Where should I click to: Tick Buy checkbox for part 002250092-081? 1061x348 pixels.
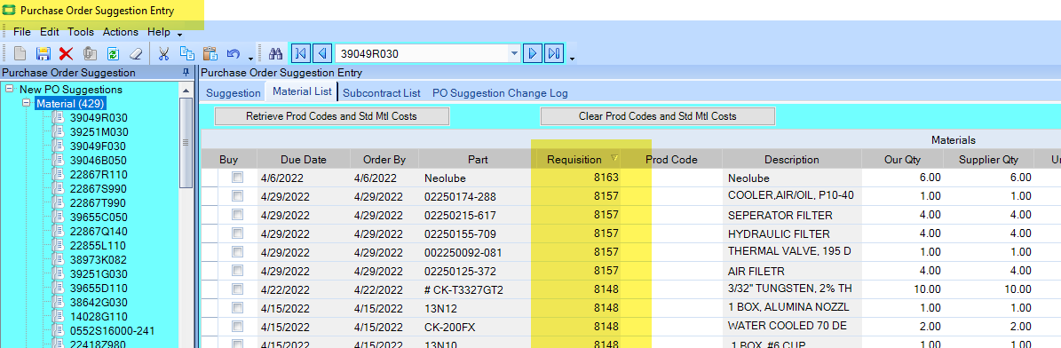coord(238,252)
